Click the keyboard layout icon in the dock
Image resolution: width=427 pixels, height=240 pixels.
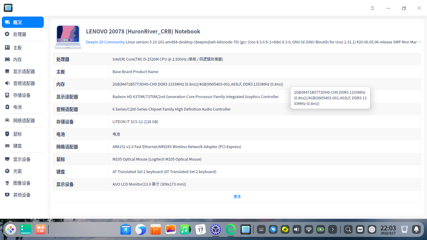[x=360, y=229]
